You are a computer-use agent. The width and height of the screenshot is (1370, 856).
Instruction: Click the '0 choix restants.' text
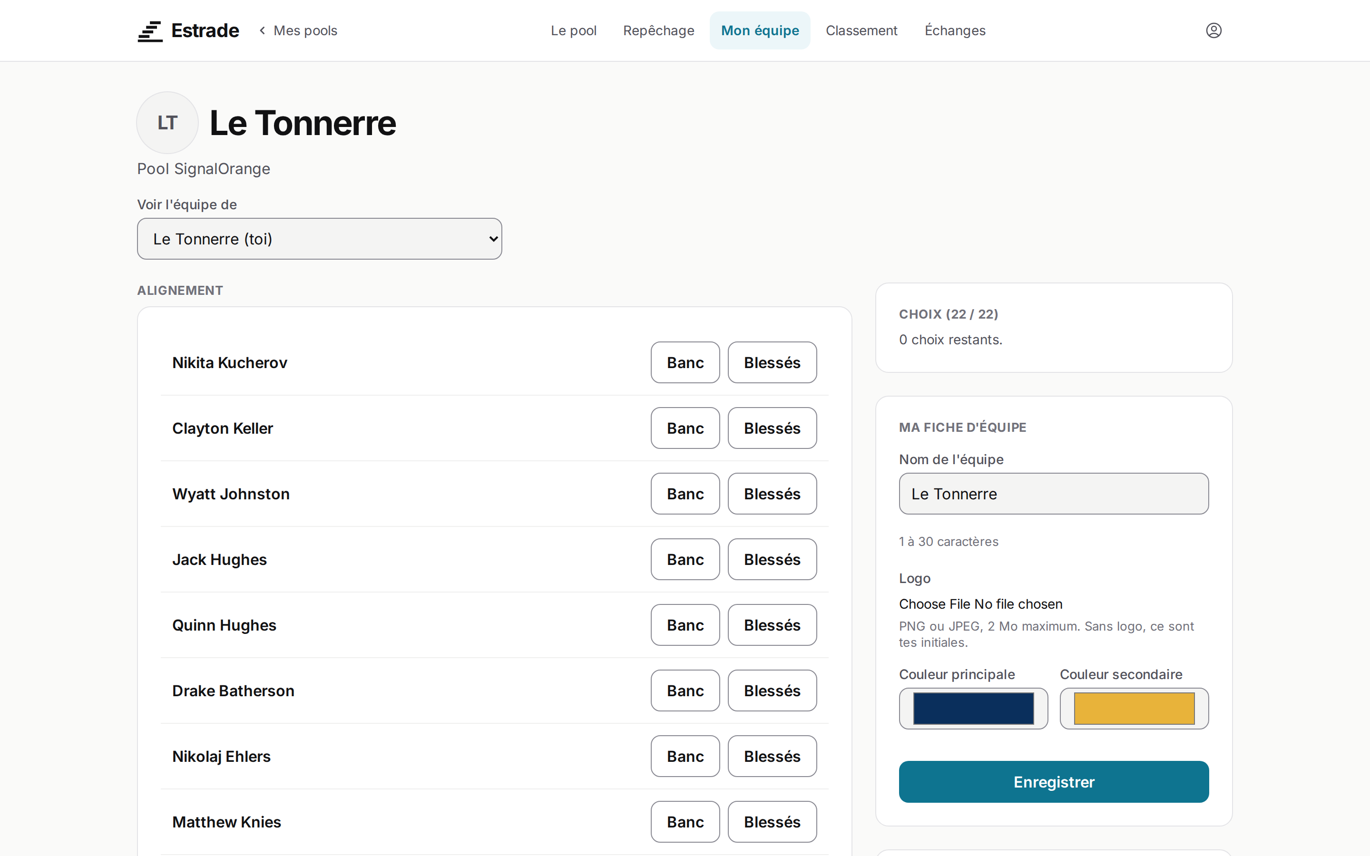pos(950,340)
